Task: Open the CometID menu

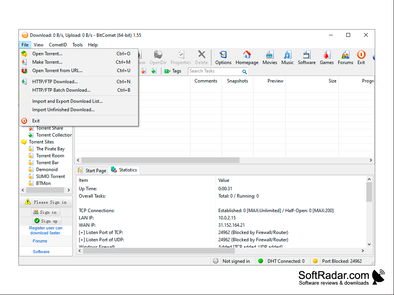Action: click(x=58, y=44)
